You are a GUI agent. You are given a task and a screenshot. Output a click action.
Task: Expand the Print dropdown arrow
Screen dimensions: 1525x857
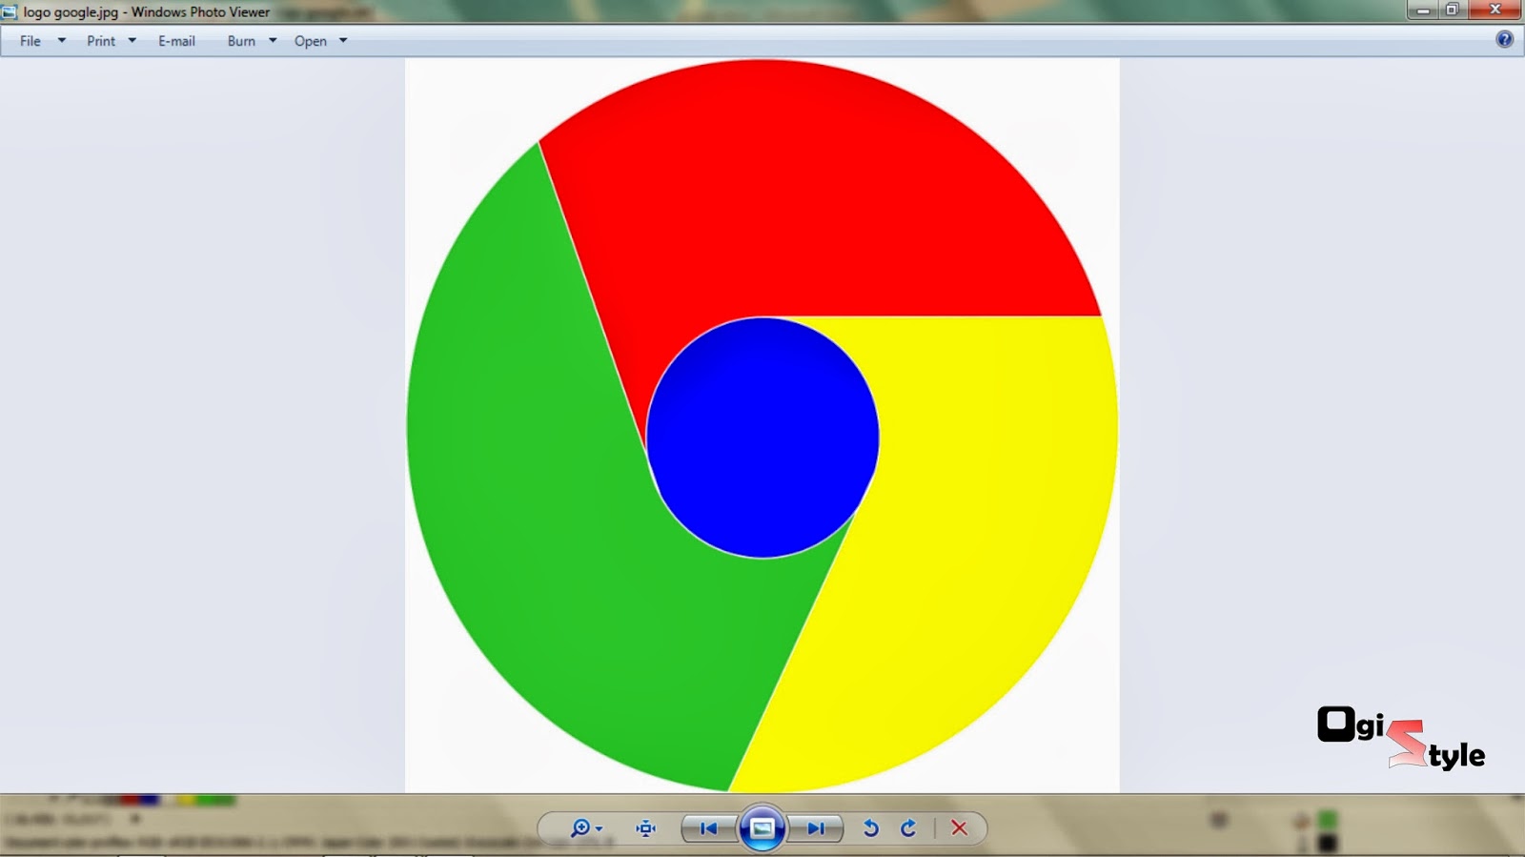(132, 41)
